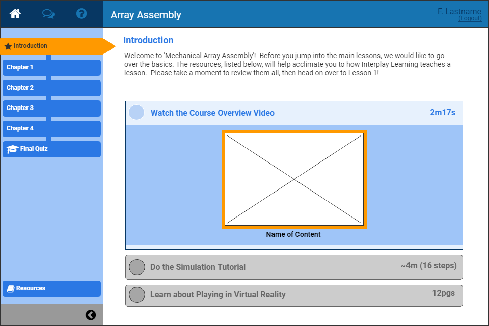Collapse Watch the Course Overview Video section

294,113
